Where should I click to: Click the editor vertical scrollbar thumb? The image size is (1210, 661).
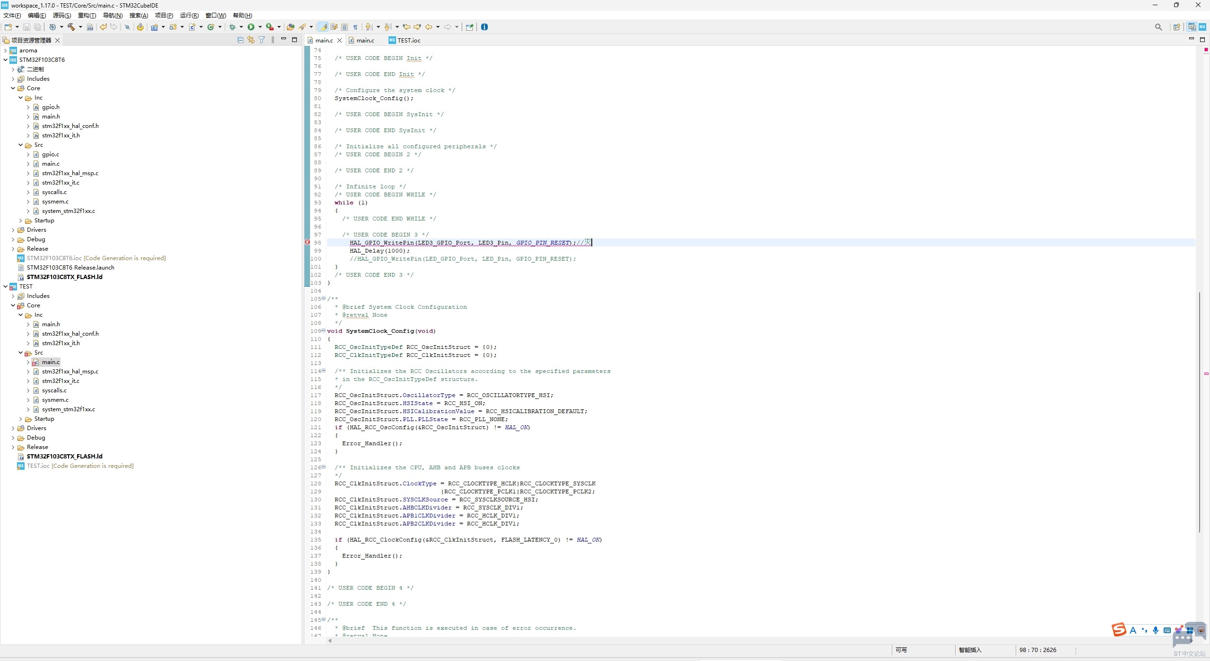tap(1200, 412)
